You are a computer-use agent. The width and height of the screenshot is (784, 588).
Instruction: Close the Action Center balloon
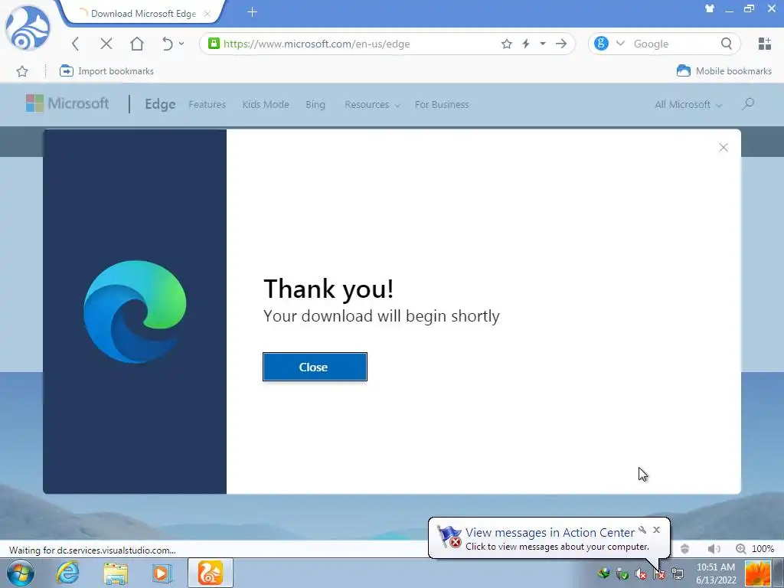pyautogui.click(x=656, y=530)
